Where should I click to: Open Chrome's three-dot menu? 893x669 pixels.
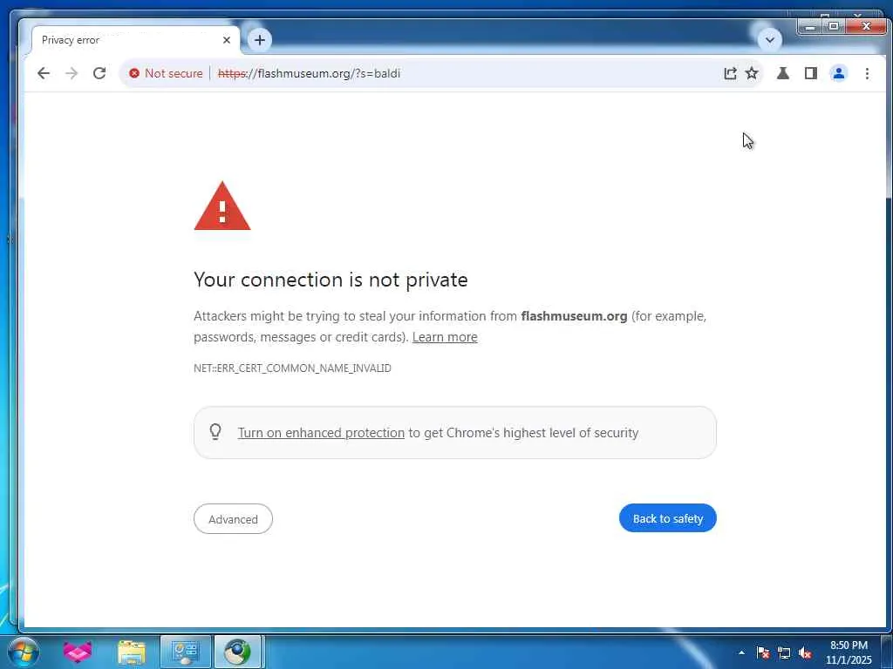click(x=867, y=73)
